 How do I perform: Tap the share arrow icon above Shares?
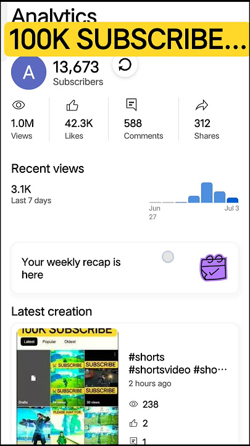(x=202, y=105)
